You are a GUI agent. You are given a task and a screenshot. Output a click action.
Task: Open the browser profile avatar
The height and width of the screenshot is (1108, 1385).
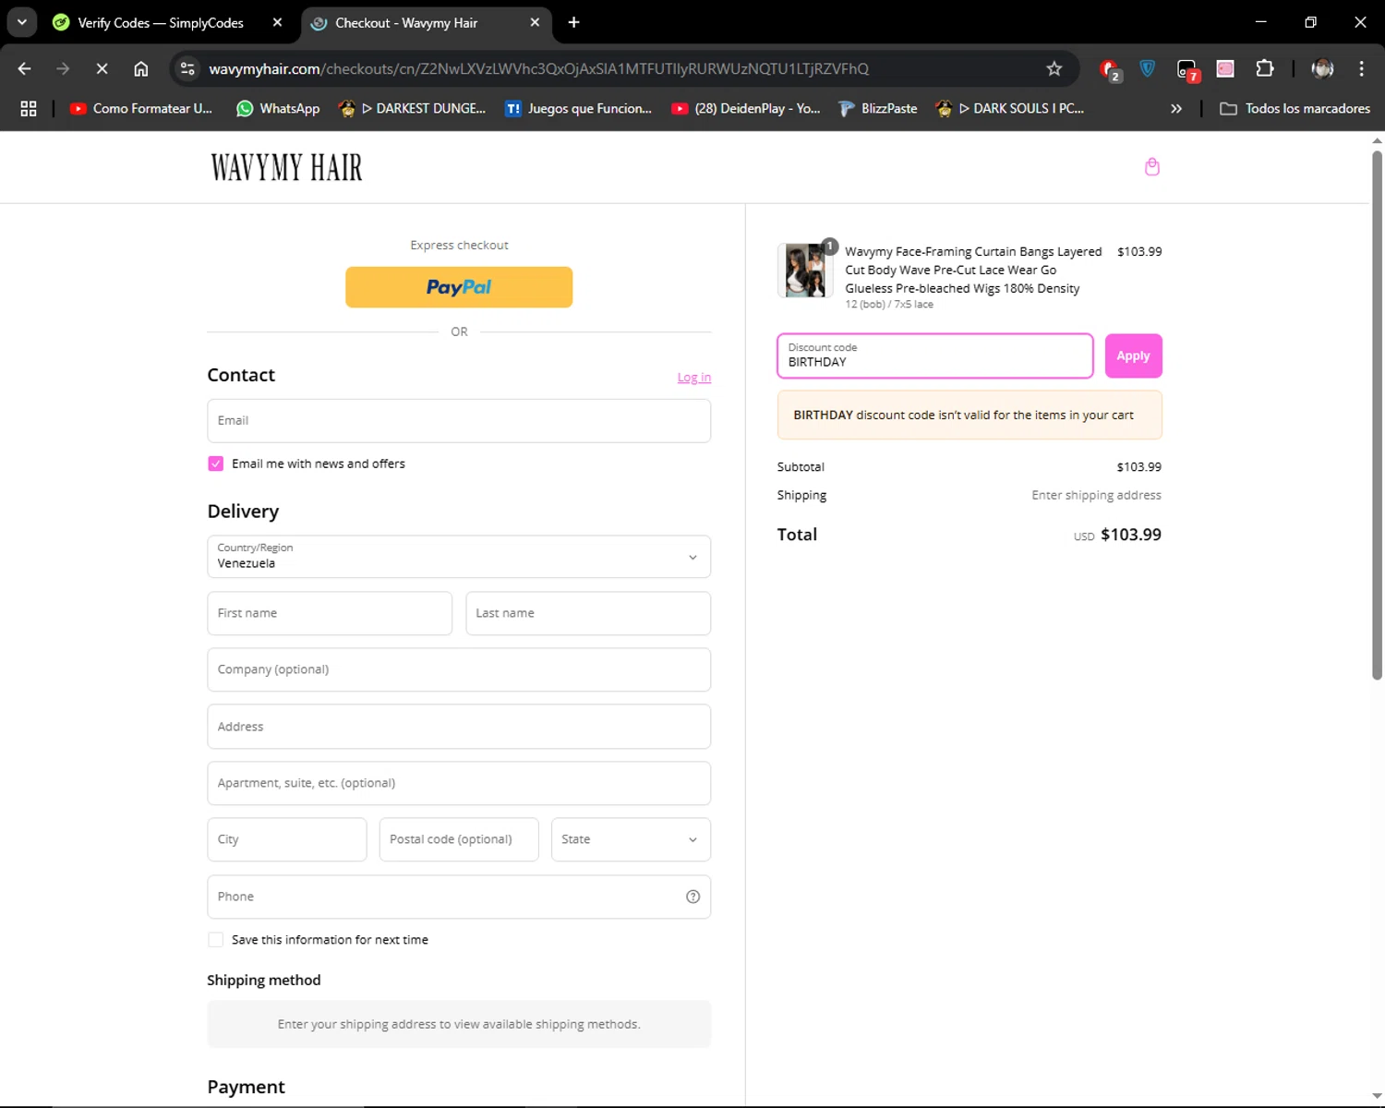coord(1322,68)
